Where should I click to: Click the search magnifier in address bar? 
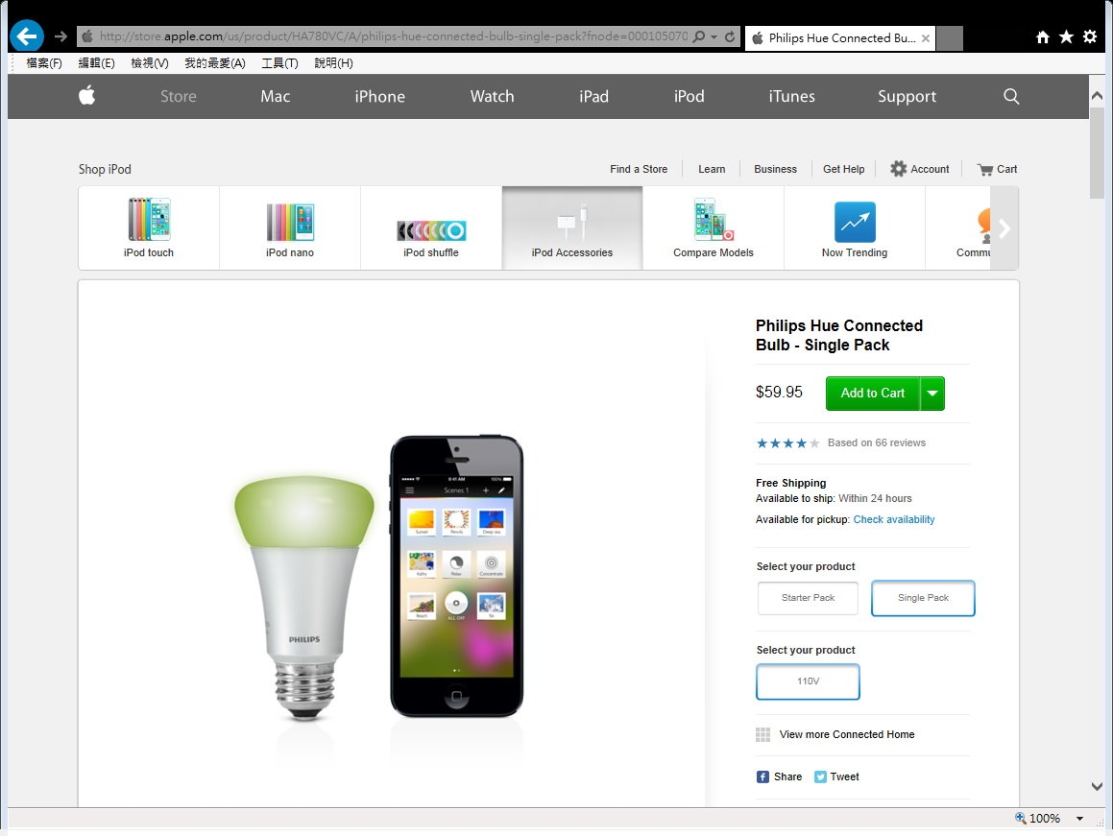click(x=698, y=36)
